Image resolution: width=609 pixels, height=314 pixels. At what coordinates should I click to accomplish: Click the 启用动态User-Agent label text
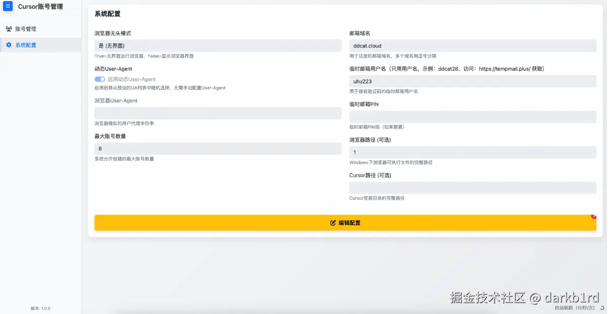132,79
